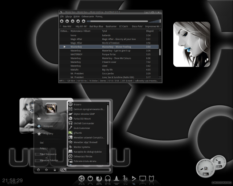
Task: Skip to next track in DeaDBeeF
Action: (83, 21)
